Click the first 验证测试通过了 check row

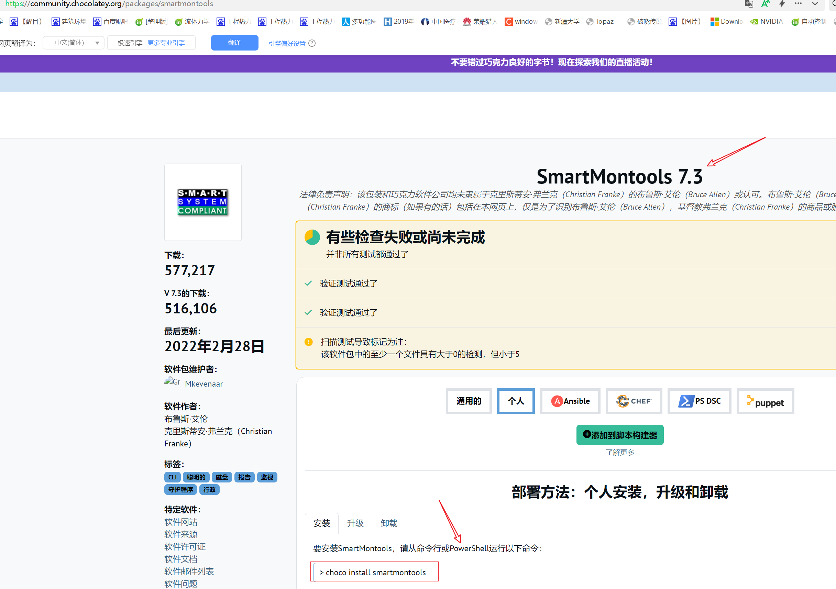coord(566,283)
